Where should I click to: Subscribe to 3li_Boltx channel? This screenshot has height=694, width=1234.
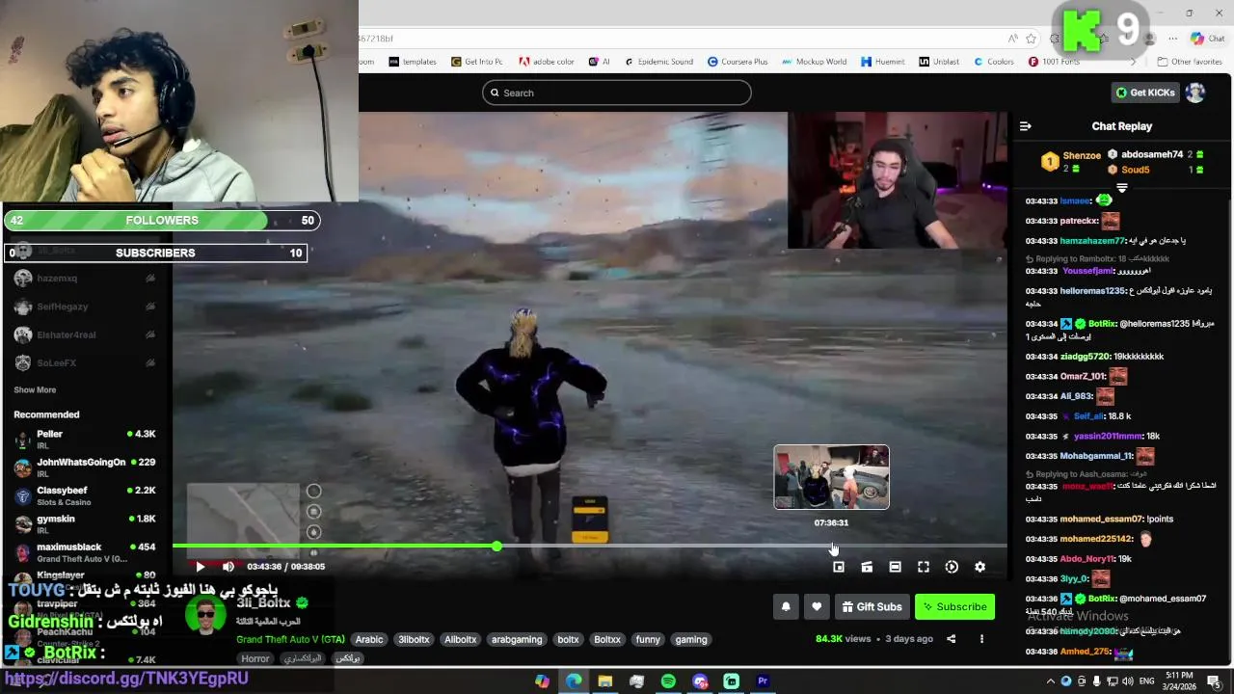pyautogui.click(x=954, y=606)
